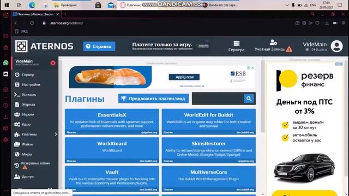Click the Доступ users icon
This screenshot has height=196, width=349.
point(17,176)
